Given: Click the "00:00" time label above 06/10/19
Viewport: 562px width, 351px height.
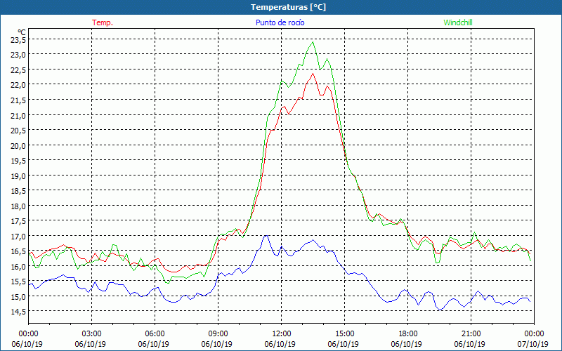Looking at the screenshot, I should (x=28, y=334).
